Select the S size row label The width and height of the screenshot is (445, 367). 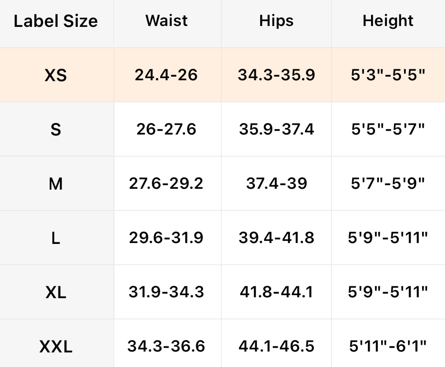tap(56, 130)
